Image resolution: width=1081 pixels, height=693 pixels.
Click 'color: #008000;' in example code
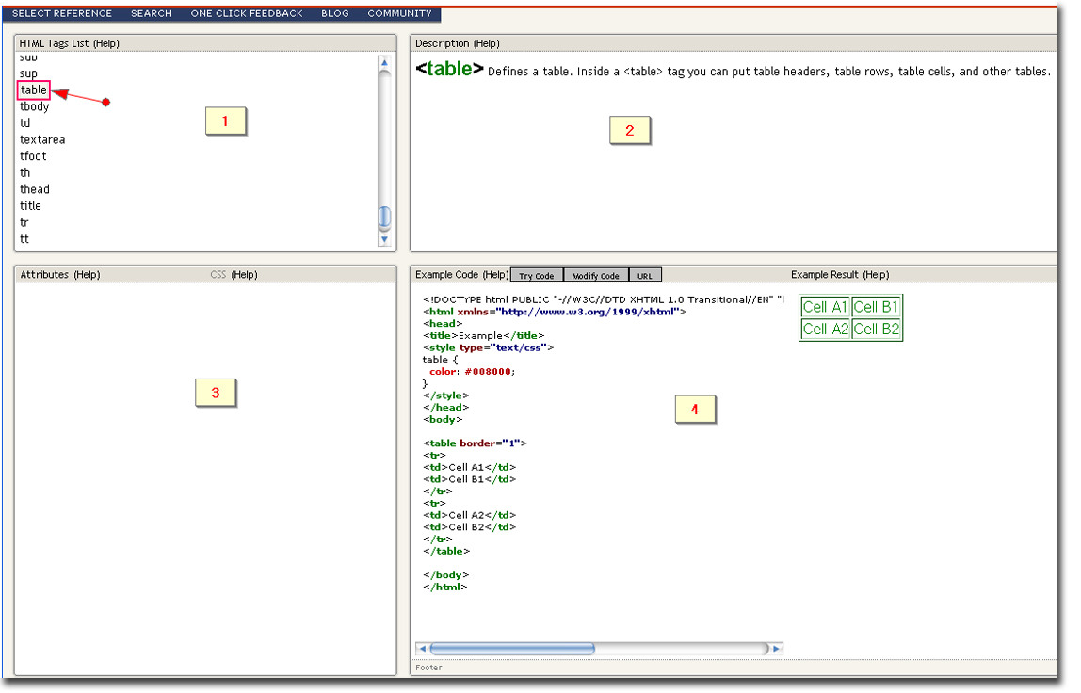[473, 372]
